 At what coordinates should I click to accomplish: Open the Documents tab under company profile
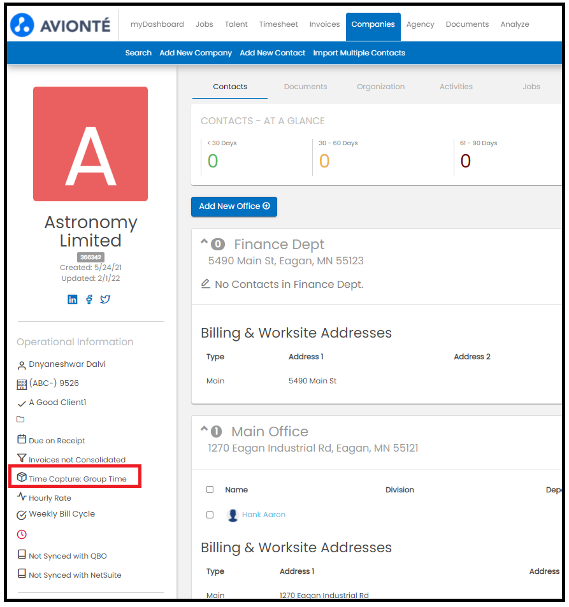[305, 87]
